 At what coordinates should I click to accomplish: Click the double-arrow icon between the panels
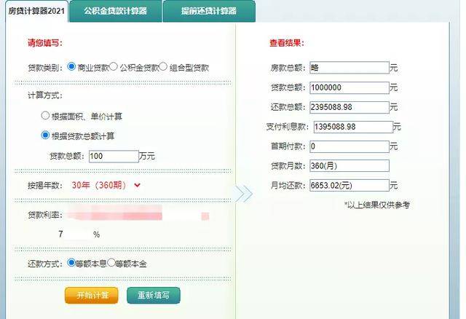(244, 194)
